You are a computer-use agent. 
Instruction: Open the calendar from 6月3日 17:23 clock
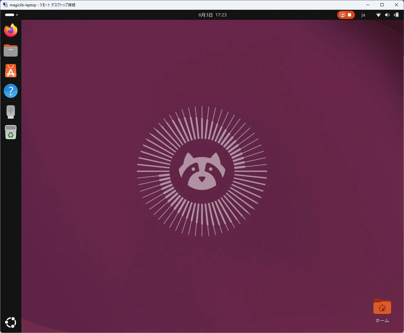pyautogui.click(x=212, y=15)
